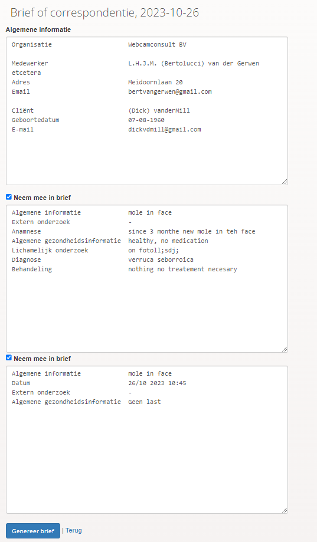The width and height of the screenshot is (317, 542).
Task: Click resize grip of the Datum text box
Action: (285, 510)
